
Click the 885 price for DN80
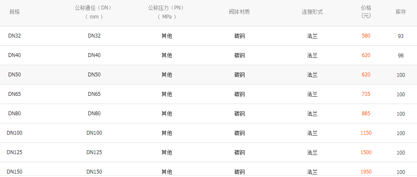point(366,114)
